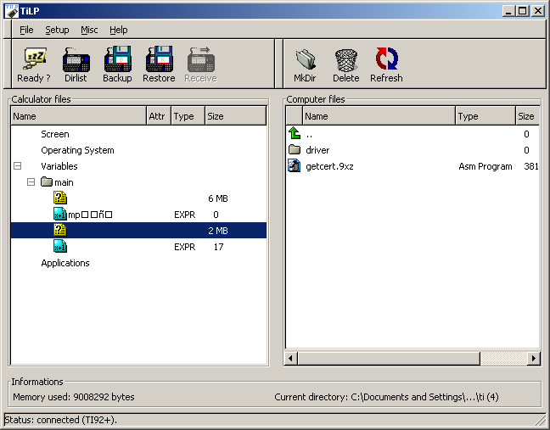Screen dimensions: 550x430
Task: Collapse the Variables tree node
Action: [18, 166]
